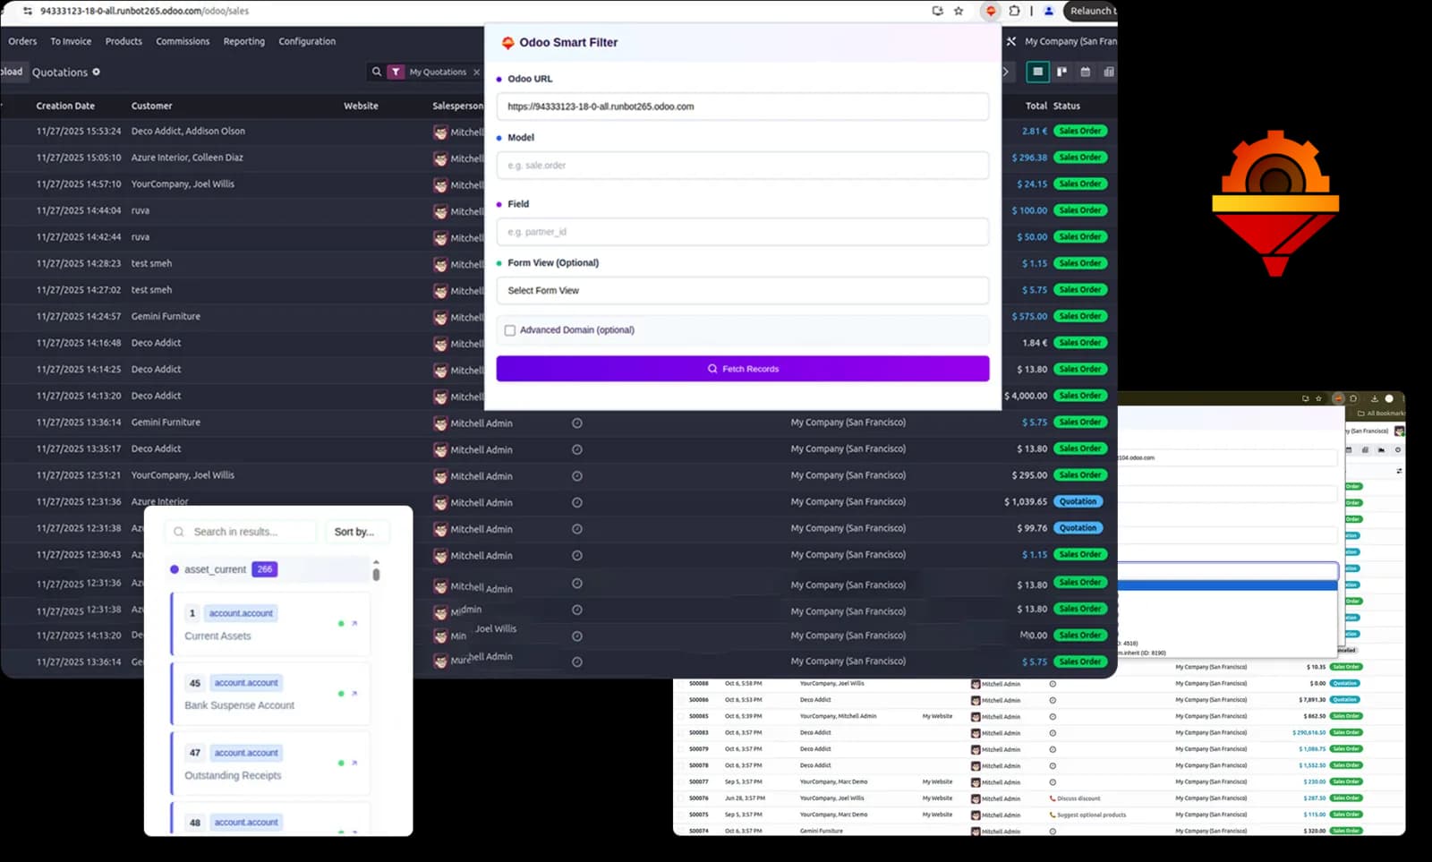
Task: Open Outstanding Receipts record arrow icon
Action: (354, 763)
